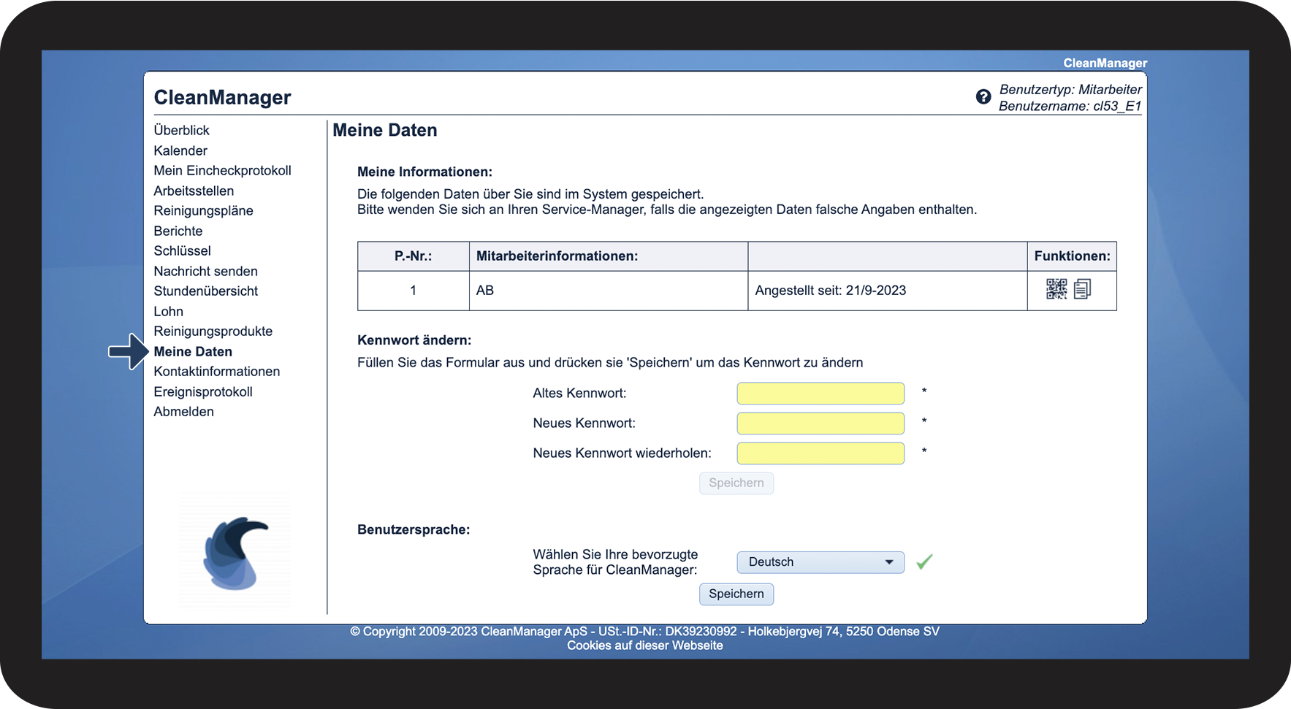Click the Altes Kennwort input field

point(820,394)
